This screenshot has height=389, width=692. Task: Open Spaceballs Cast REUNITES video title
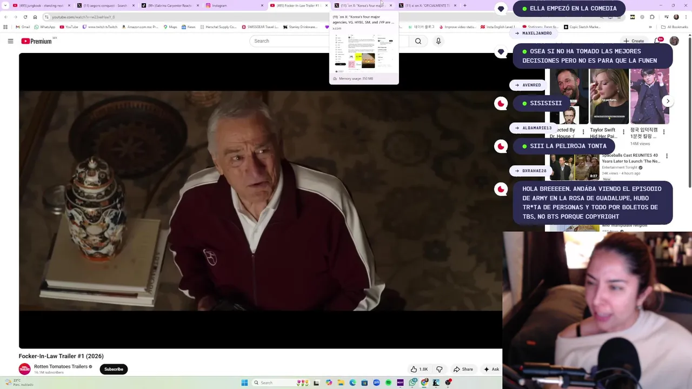tap(631, 158)
